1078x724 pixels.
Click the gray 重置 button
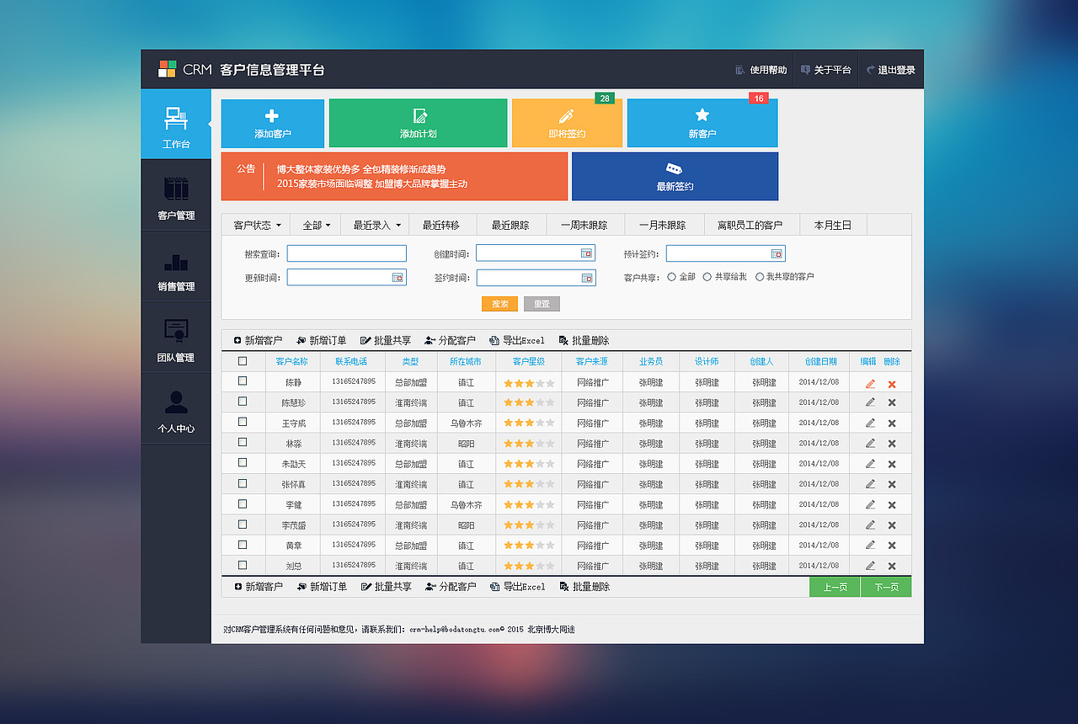pyautogui.click(x=542, y=304)
